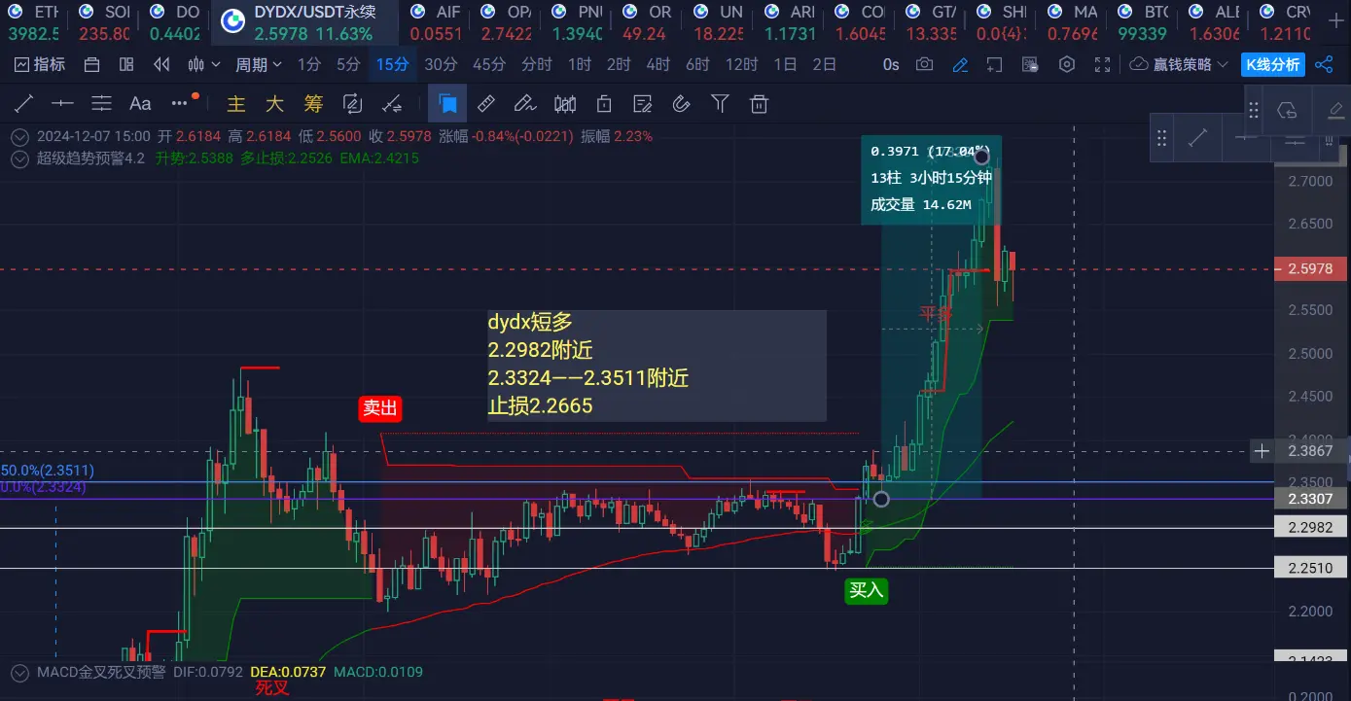Click the candlestick range tool icon
The image size is (1351, 701).
click(565, 103)
